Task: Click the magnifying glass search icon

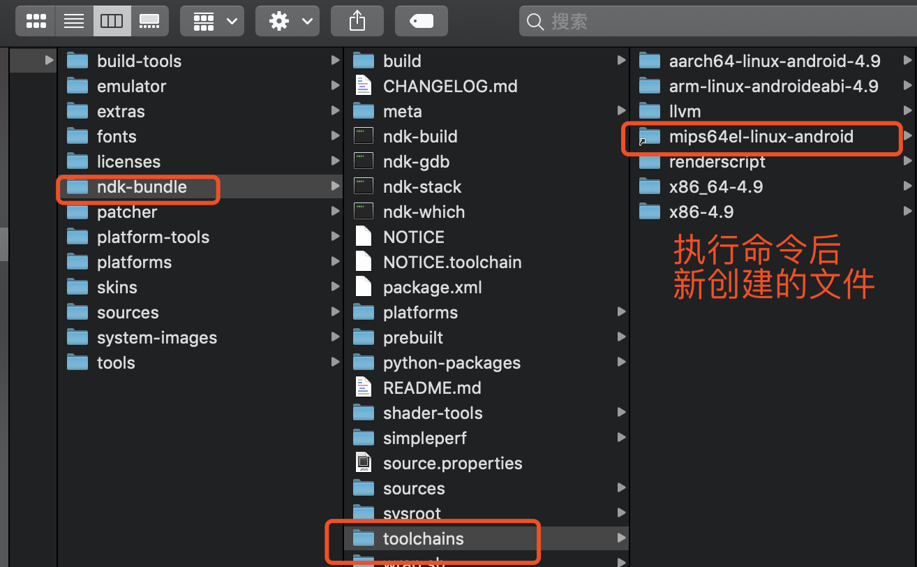Action: [x=535, y=22]
